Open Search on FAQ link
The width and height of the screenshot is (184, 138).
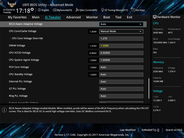click(174, 130)
